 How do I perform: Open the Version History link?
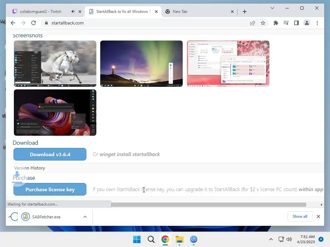click(30, 168)
